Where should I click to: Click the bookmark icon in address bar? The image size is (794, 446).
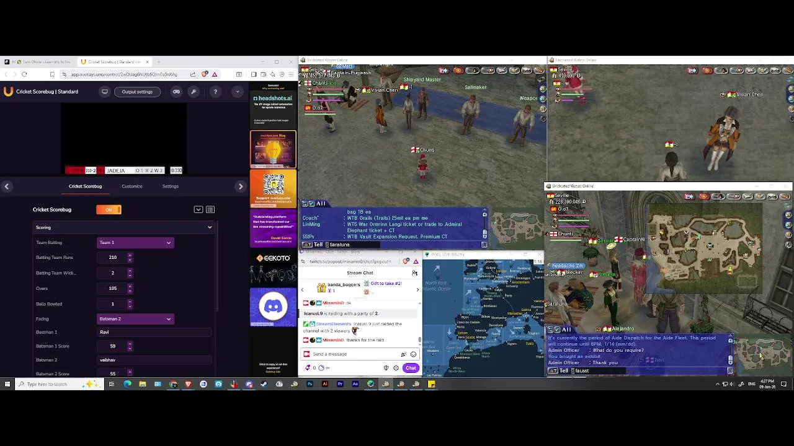pos(52,74)
